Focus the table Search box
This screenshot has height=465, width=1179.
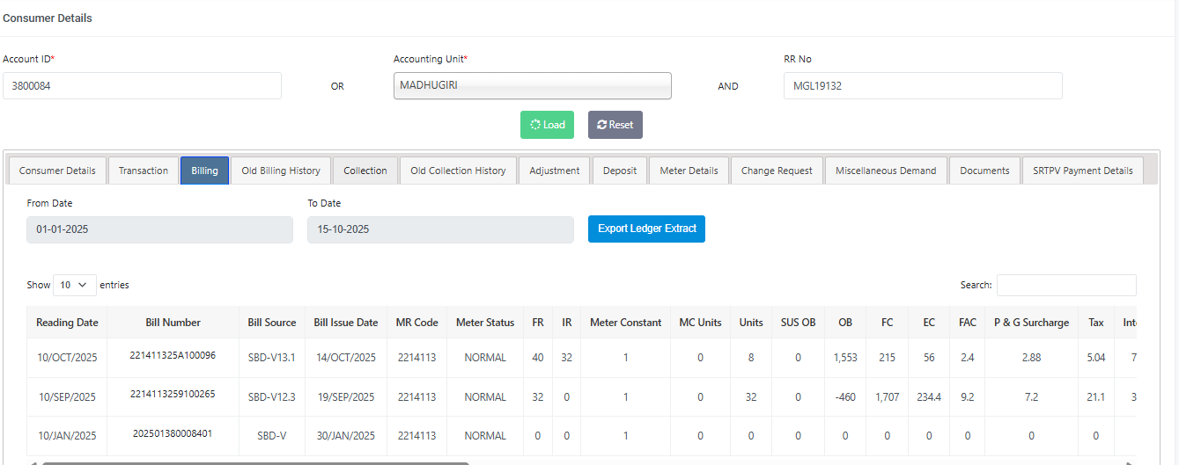[x=1065, y=285]
